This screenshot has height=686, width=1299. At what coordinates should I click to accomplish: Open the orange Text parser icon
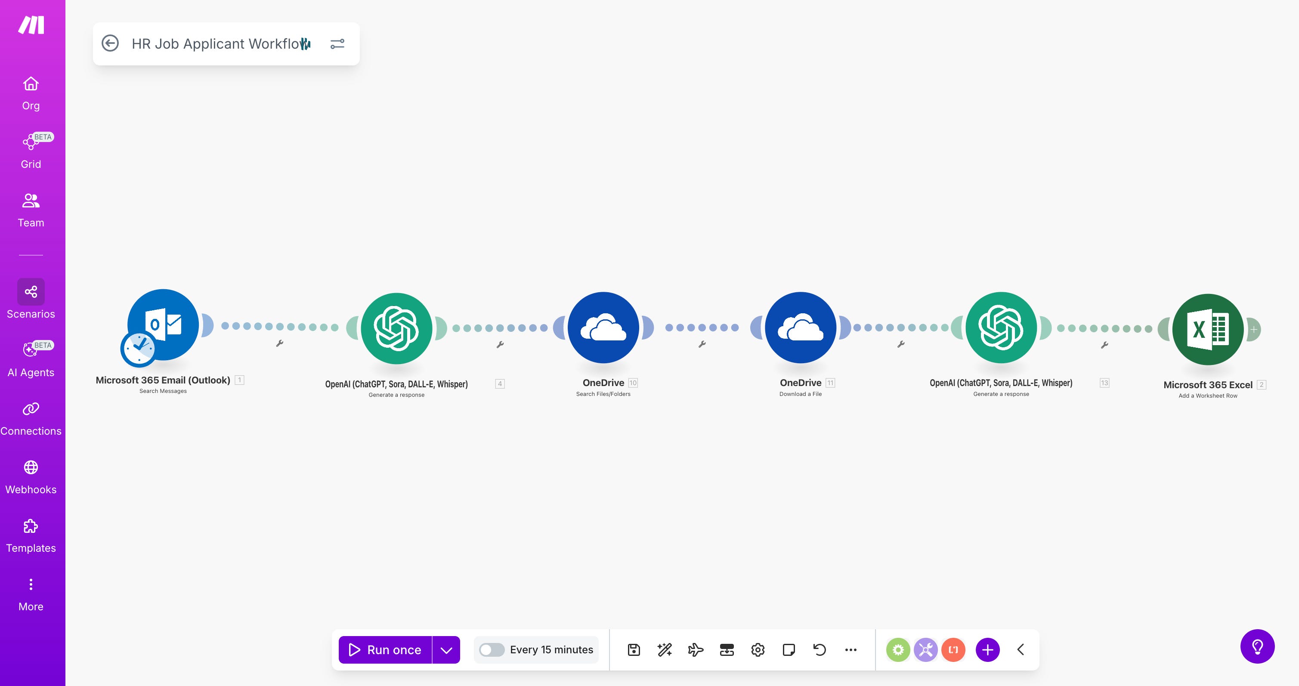tap(953, 650)
